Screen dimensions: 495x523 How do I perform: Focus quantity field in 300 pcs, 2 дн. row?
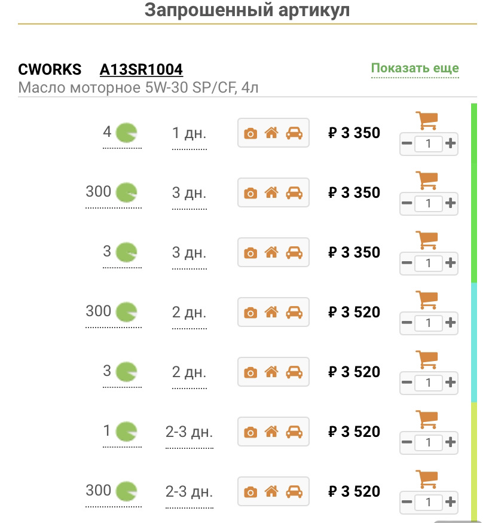pyautogui.click(x=429, y=323)
